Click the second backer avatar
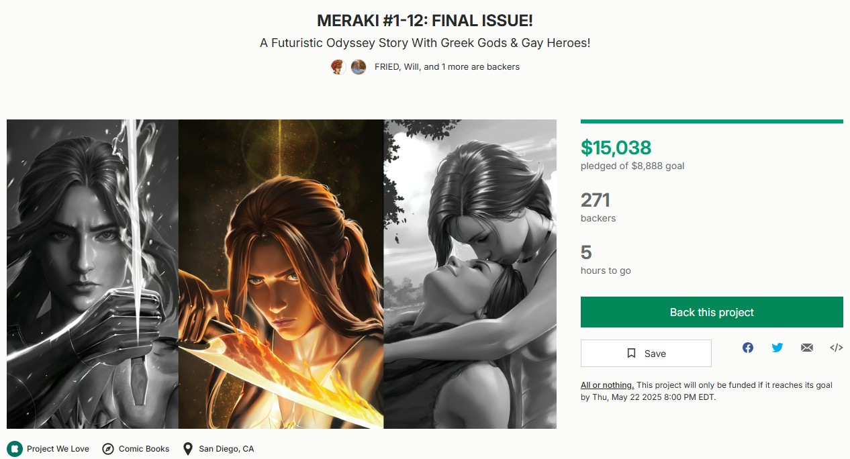Screen dimensions: 850x459 point(359,67)
